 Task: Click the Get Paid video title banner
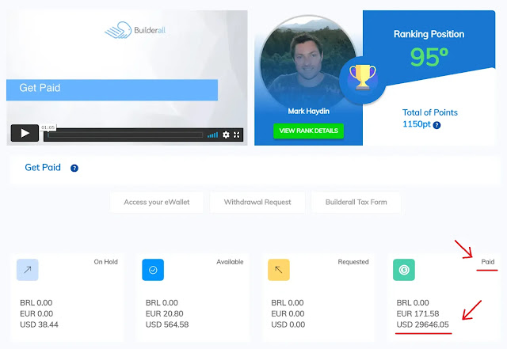pyautogui.click(x=112, y=90)
